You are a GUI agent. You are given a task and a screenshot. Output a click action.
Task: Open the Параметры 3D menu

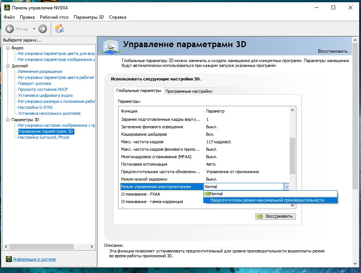(89, 17)
